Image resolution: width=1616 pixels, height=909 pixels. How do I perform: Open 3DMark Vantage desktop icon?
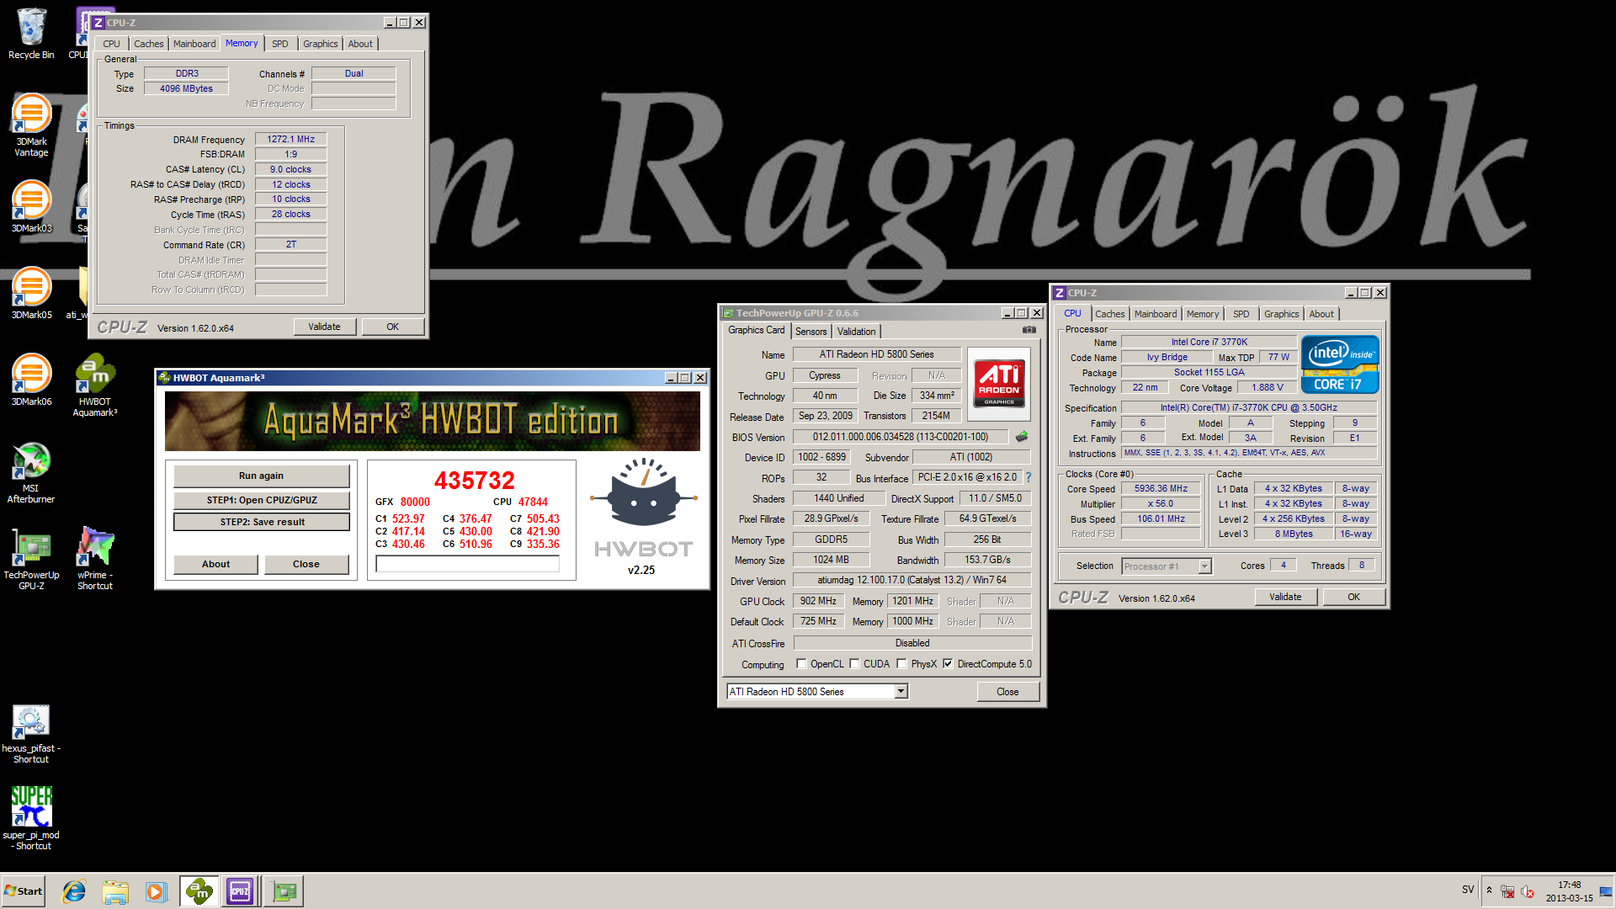(31, 125)
